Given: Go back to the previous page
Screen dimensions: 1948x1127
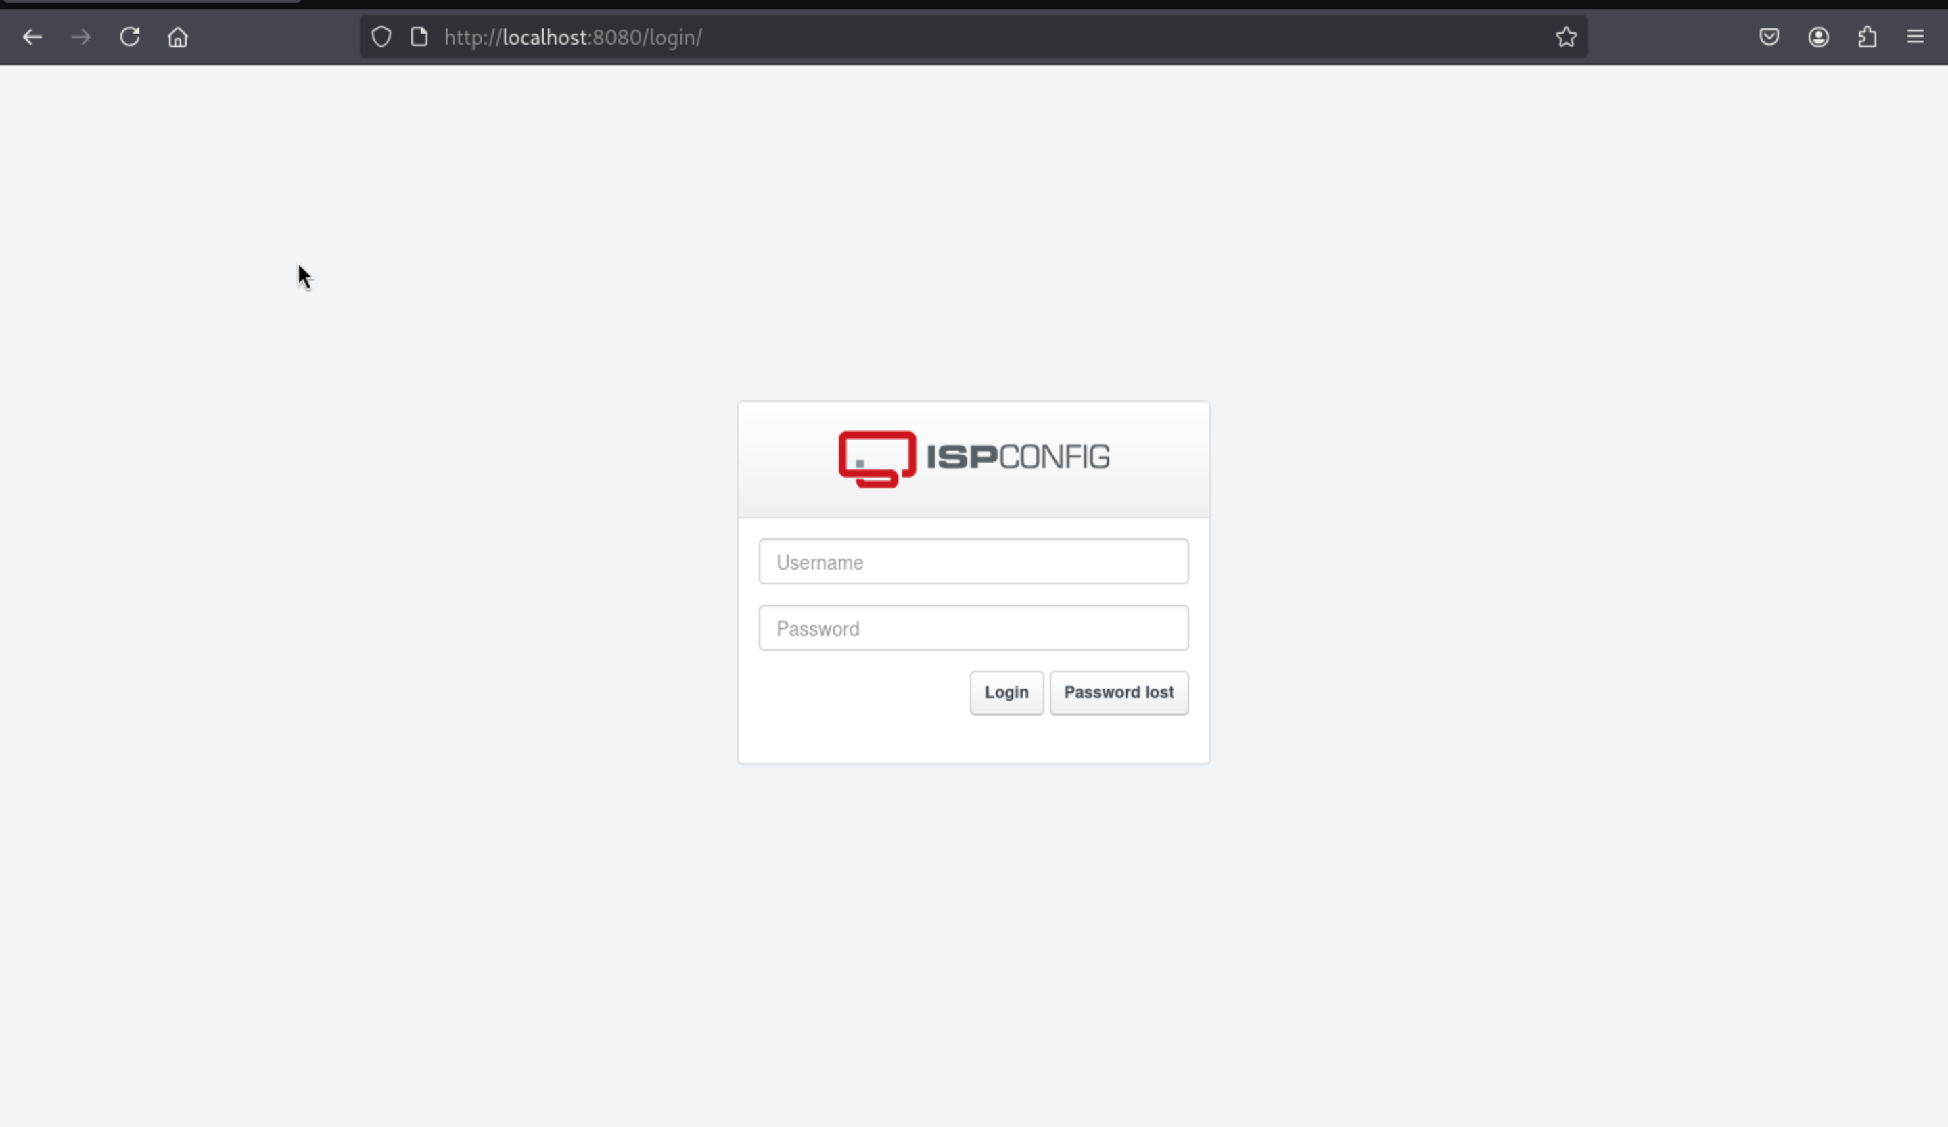Looking at the screenshot, I should pos(32,37).
